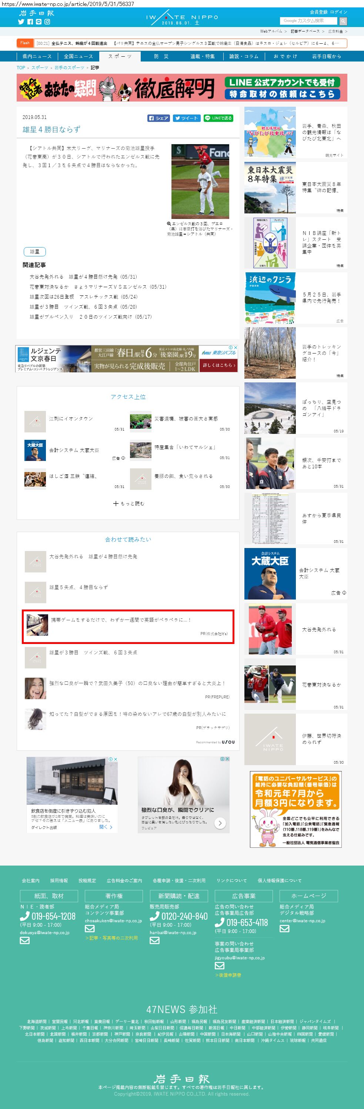Viewport: 364px width, 1109px height.
Task: Select the 防災 menu item
Action: point(161,56)
